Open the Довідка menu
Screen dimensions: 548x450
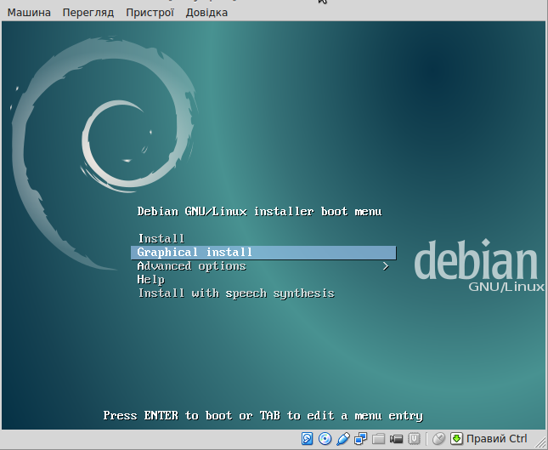pyautogui.click(x=209, y=13)
